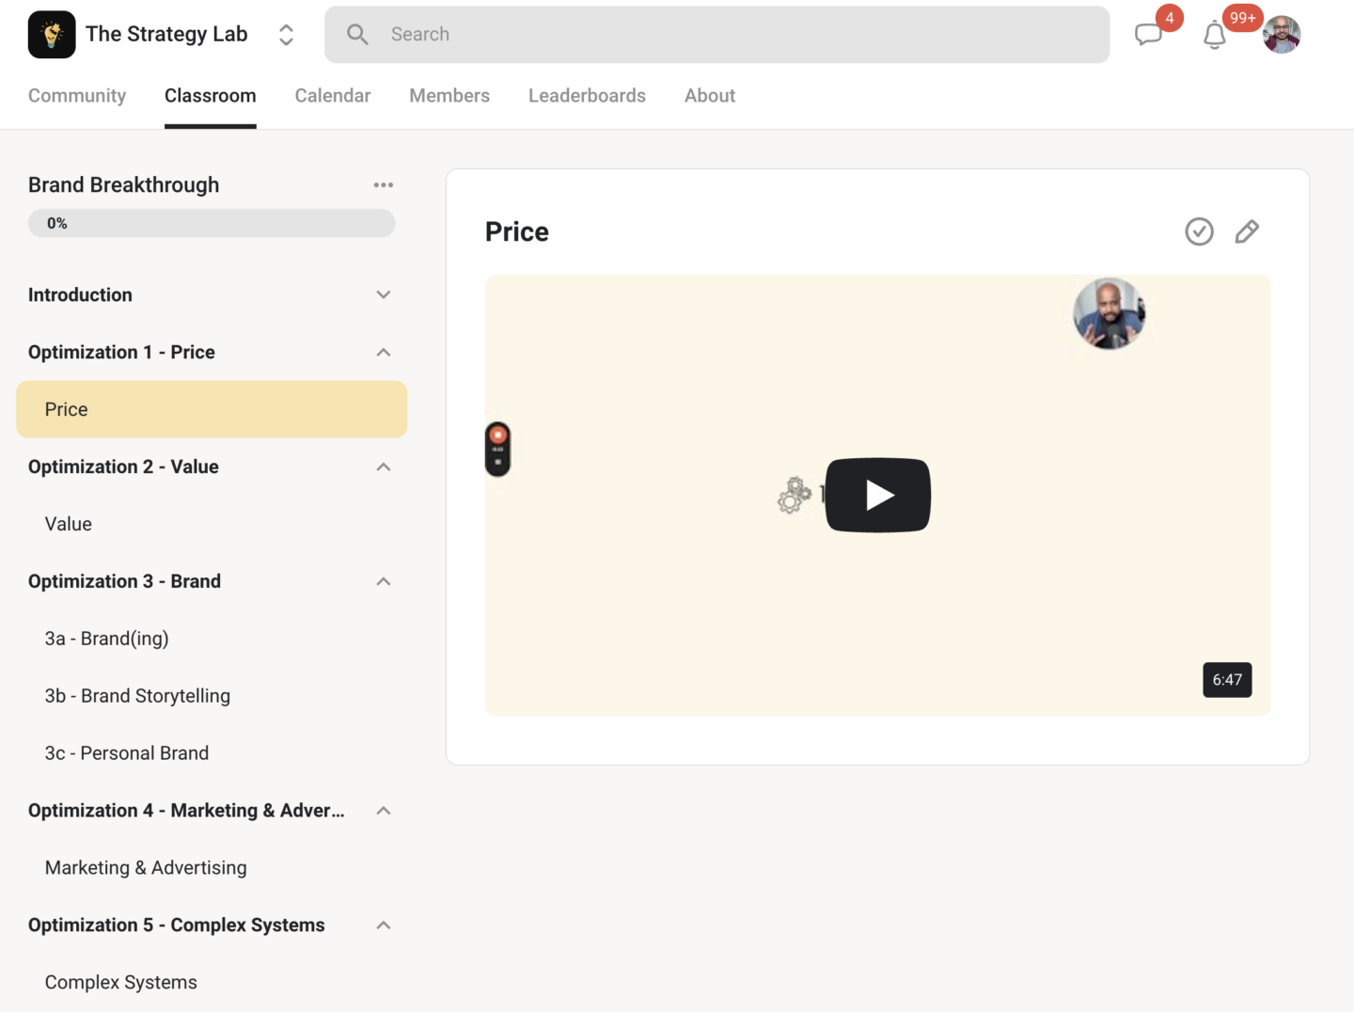This screenshot has width=1354, height=1012.
Task: Open the user profile avatar
Action: pos(1282,35)
